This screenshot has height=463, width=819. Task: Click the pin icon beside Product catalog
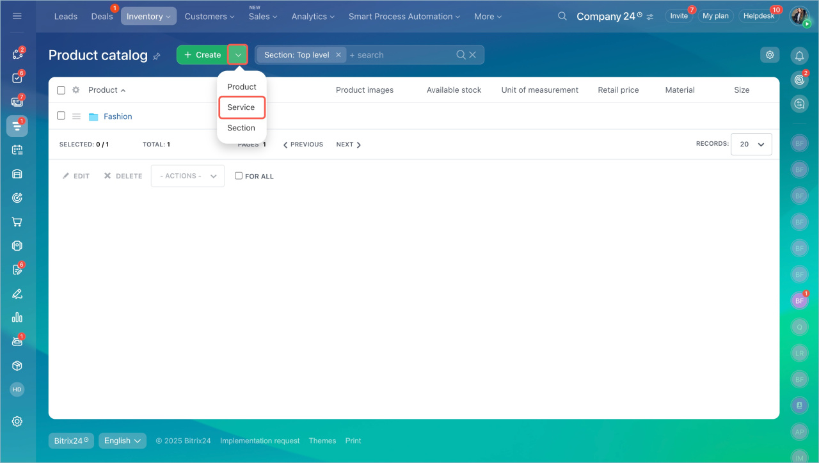[157, 56]
